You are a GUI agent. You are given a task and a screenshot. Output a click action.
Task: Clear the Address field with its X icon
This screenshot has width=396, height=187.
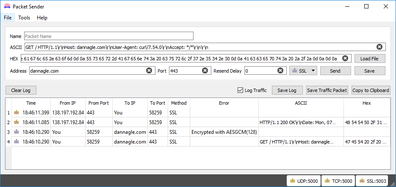pos(149,71)
